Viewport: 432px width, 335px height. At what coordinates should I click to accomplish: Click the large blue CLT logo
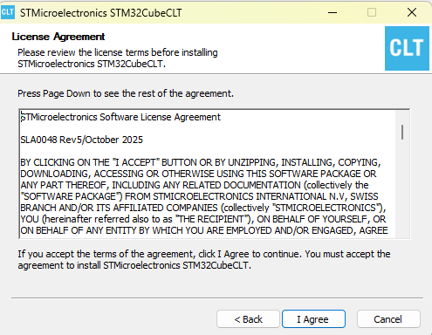407,48
